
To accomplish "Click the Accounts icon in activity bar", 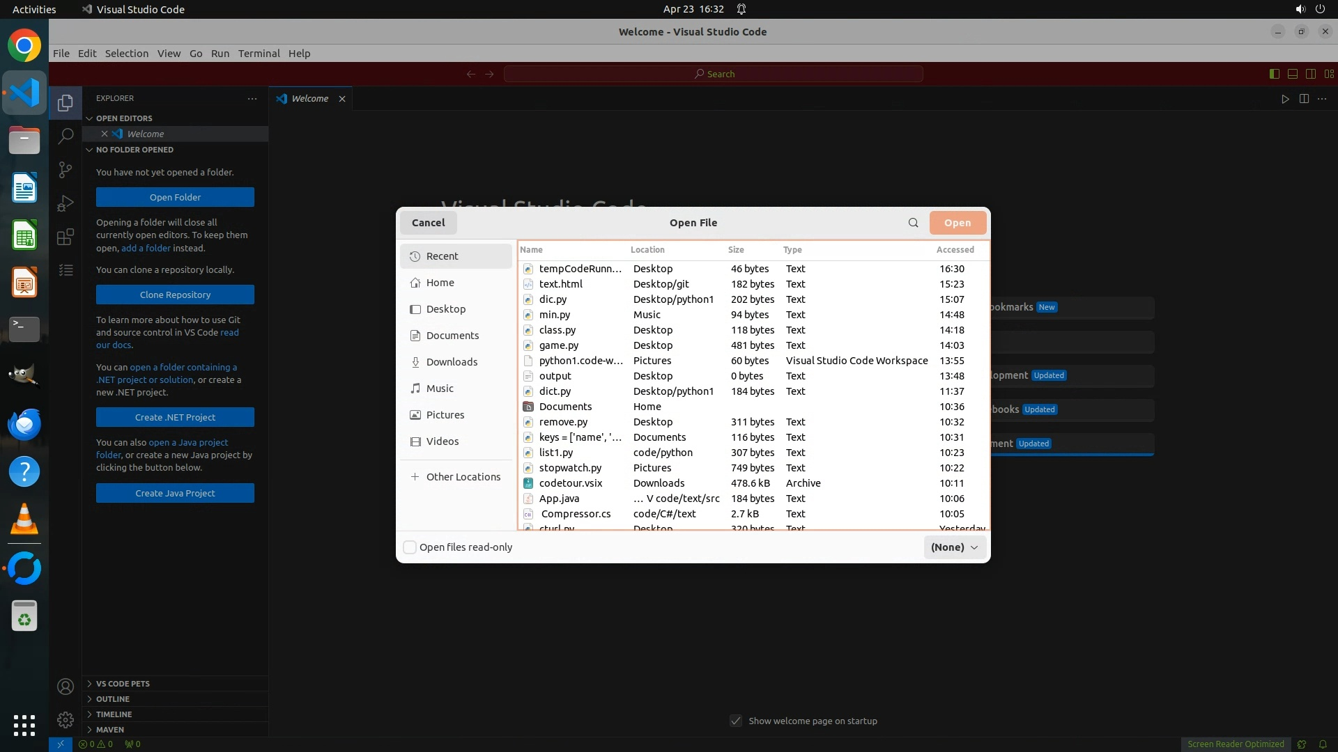I will 66,687.
